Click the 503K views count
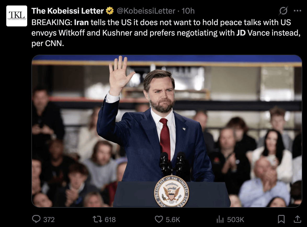The width and height of the screenshot is (307, 227). (x=236, y=219)
